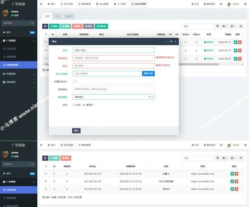Click the green 添加 button in toolbar
This screenshot has width=249, height=207.
tap(54, 26)
